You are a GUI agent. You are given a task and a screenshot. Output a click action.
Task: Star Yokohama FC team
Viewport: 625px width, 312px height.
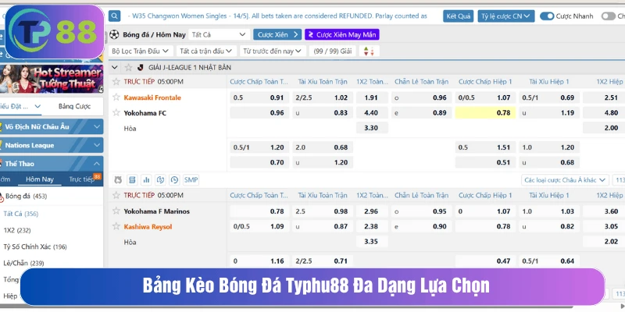point(116,112)
